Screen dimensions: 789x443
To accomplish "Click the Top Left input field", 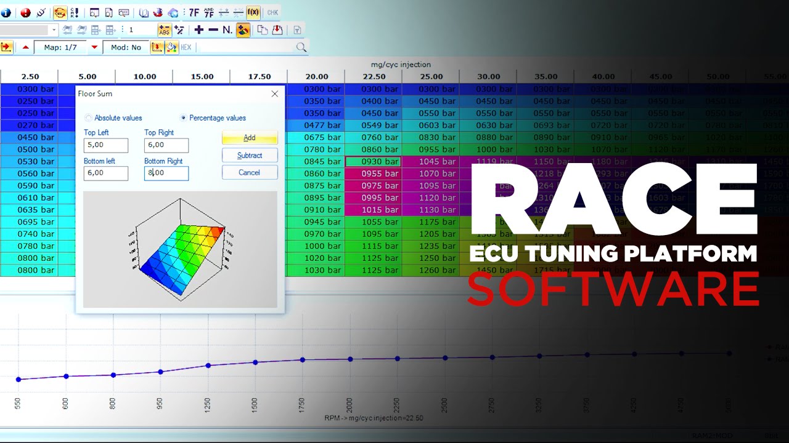I will click(106, 145).
